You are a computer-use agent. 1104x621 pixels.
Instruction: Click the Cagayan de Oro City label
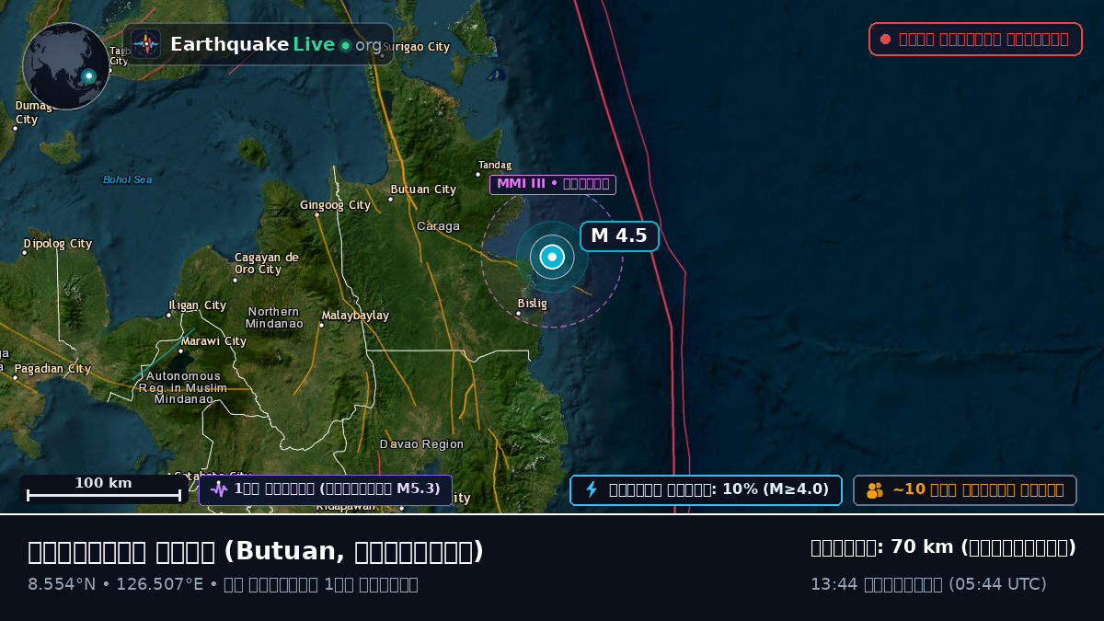point(266,264)
